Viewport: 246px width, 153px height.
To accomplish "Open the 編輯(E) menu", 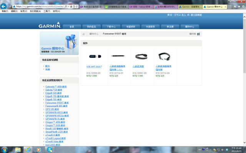I will click(x=14, y=11).
